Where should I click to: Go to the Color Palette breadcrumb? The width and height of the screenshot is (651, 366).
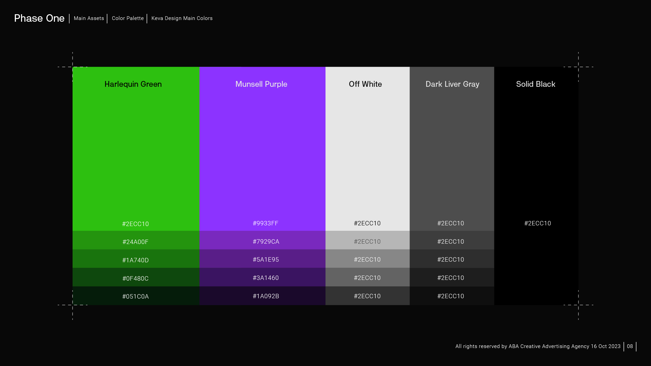coord(128,18)
